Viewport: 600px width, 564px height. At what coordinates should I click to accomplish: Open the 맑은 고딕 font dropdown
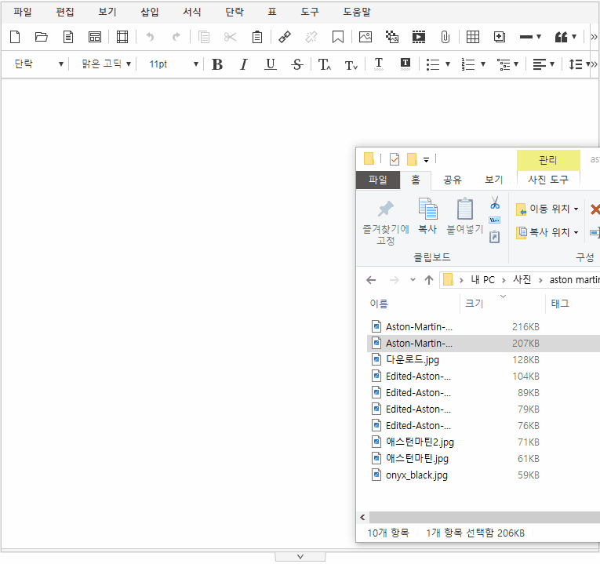(x=107, y=64)
